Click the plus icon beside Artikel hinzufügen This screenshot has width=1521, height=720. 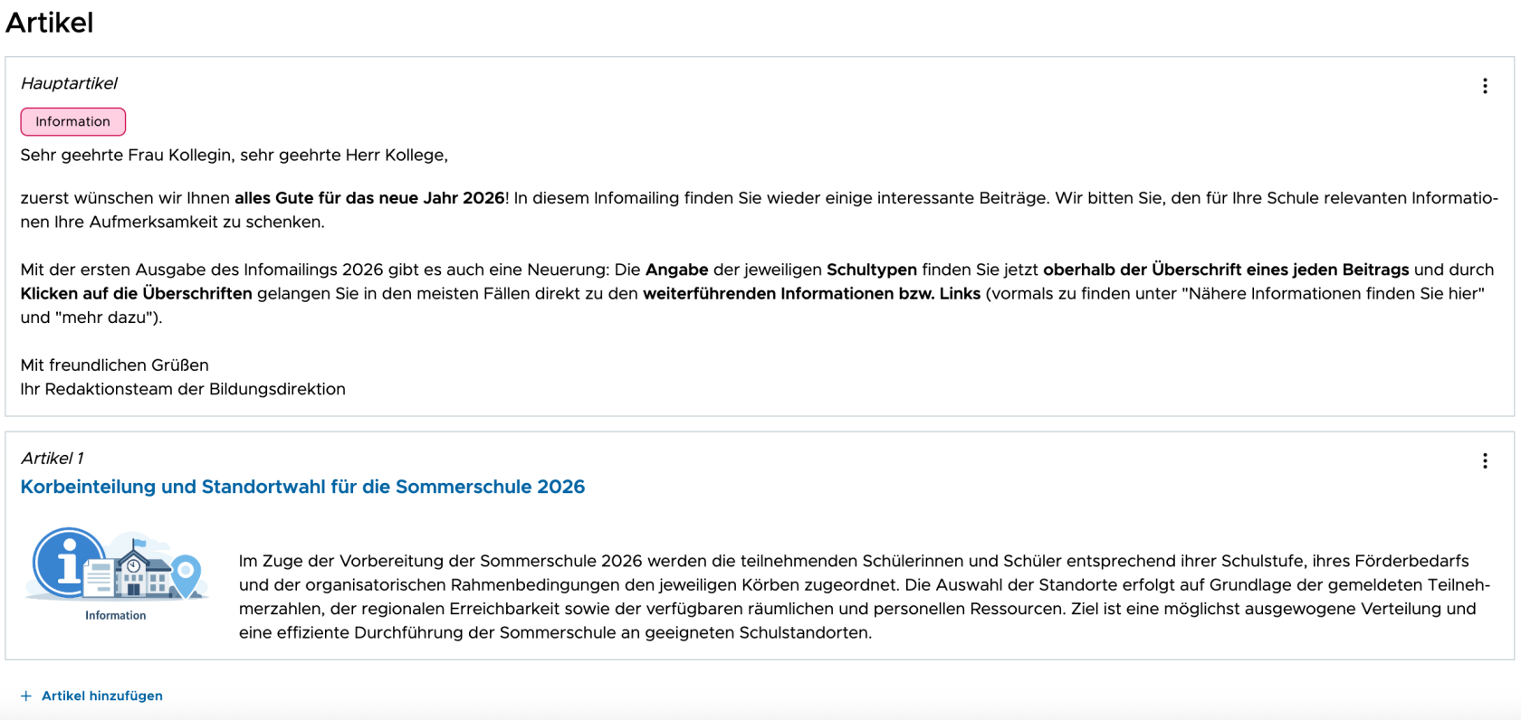[26, 696]
